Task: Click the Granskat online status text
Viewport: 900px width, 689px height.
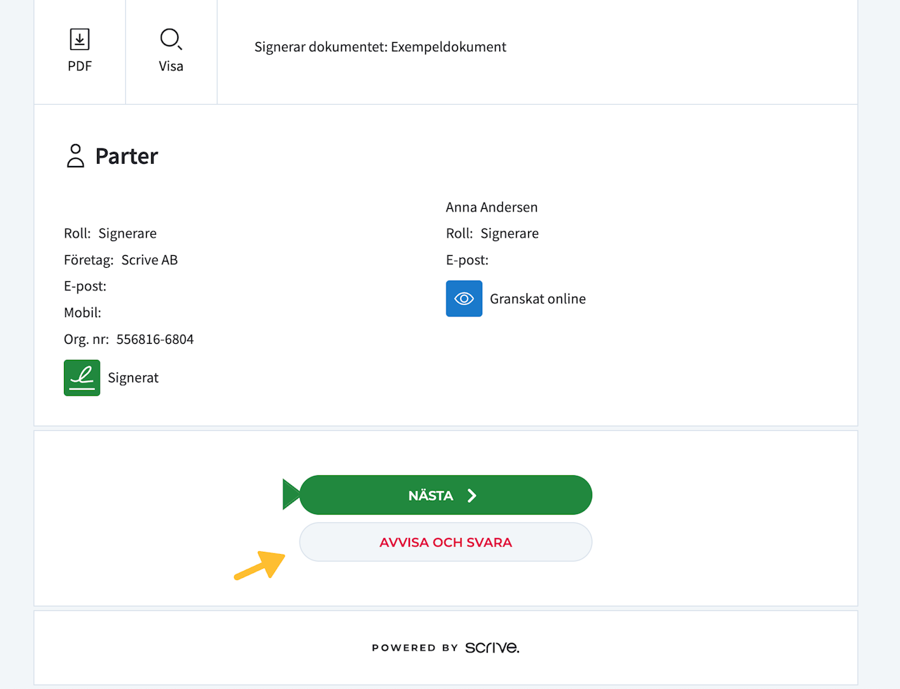Action: pos(538,299)
